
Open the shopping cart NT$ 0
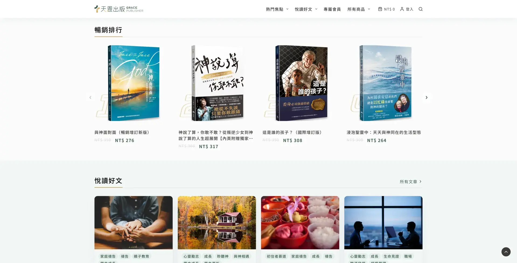tap(386, 9)
